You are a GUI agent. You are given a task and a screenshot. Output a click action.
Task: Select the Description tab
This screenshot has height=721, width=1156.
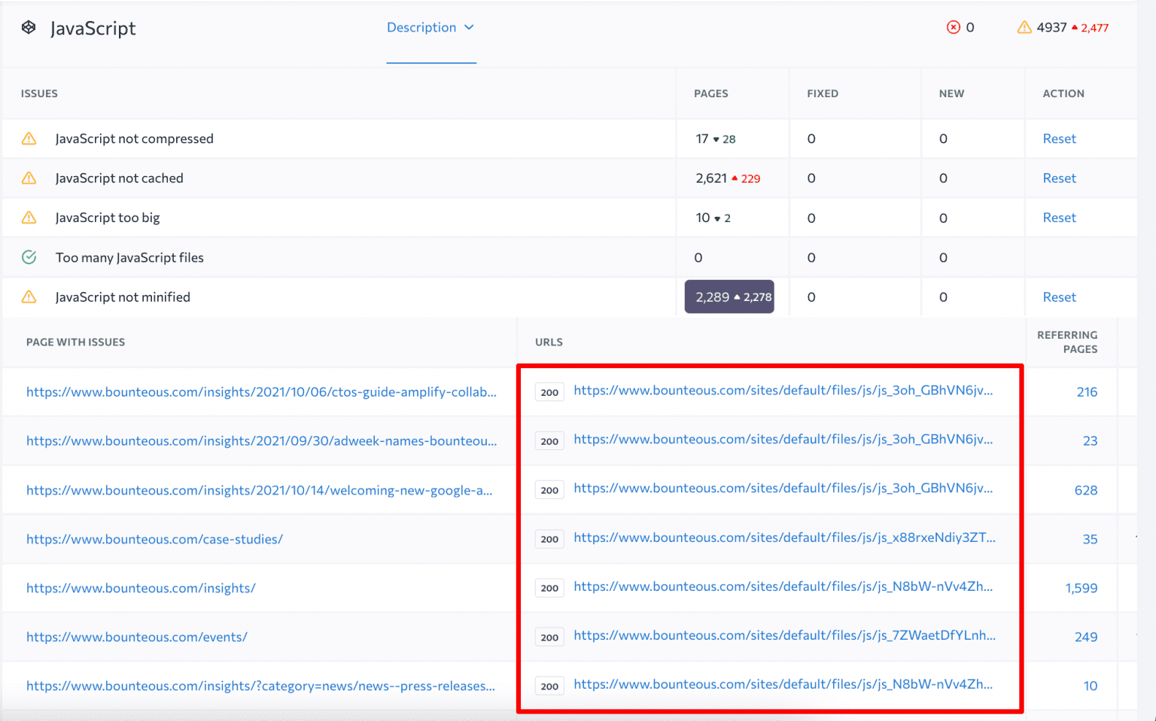tap(421, 27)
